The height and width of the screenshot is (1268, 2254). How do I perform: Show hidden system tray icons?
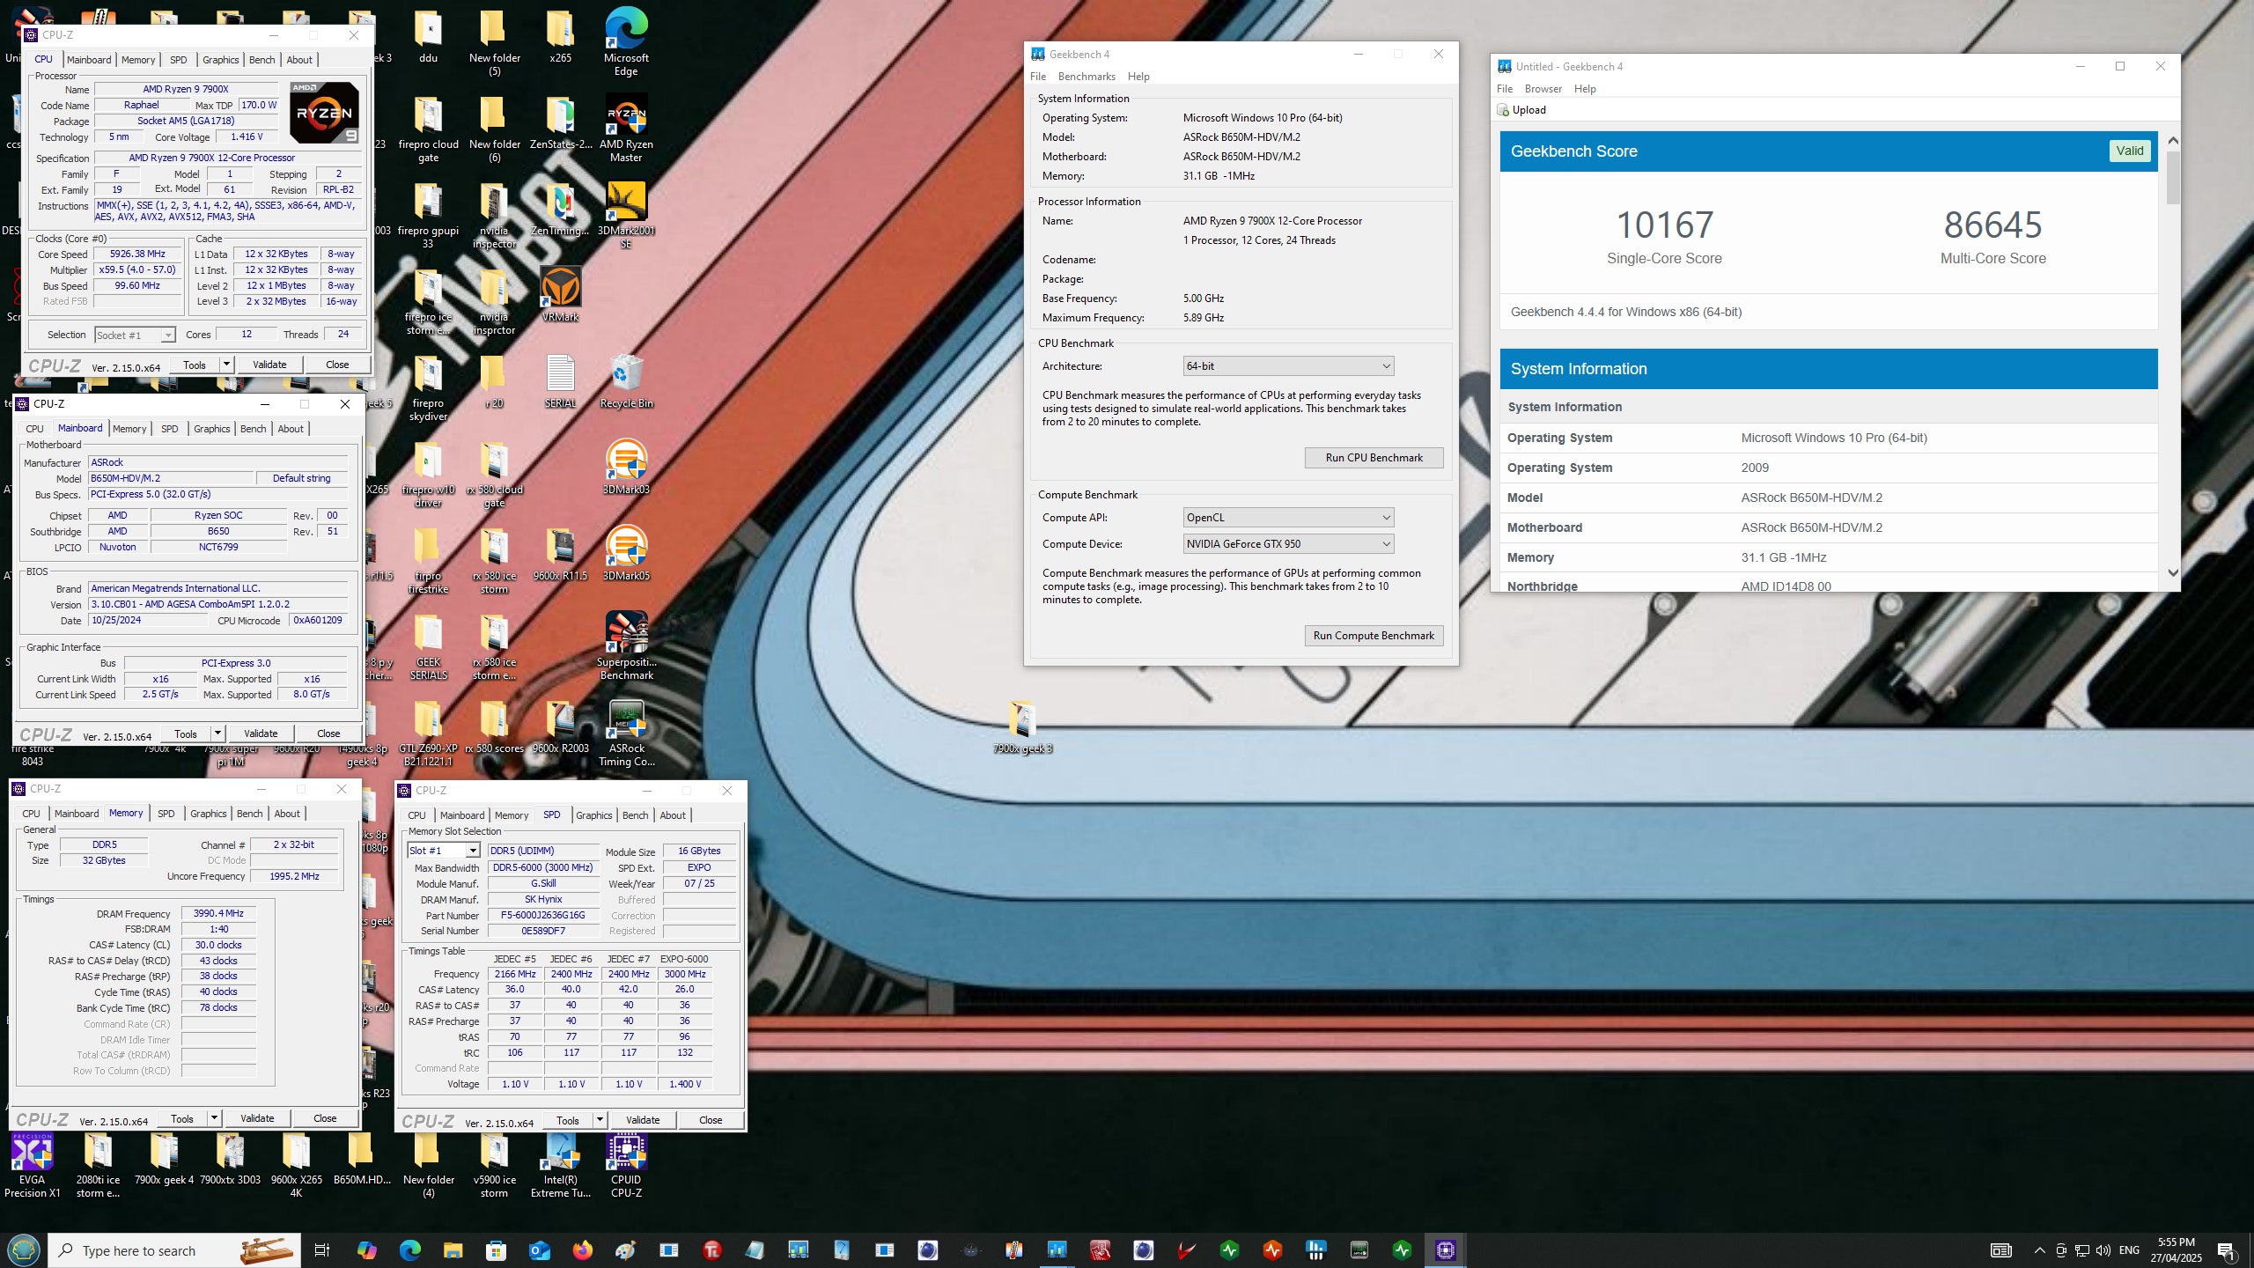[x=2039, y=1250]
